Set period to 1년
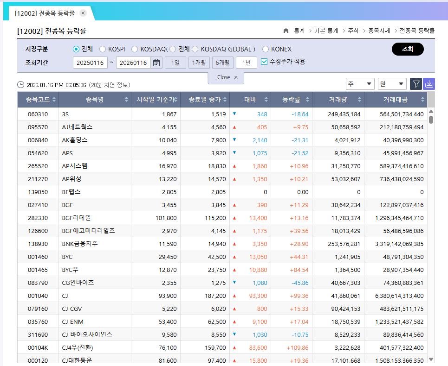This screenshot has width=448, height=366. tap(247, 63)
